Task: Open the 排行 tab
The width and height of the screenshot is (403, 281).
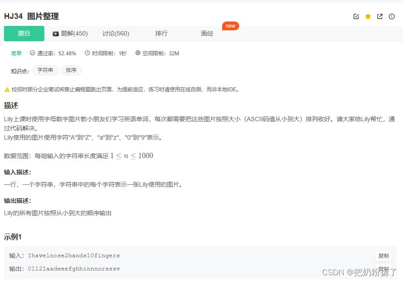Action: [x=161, y=33]
